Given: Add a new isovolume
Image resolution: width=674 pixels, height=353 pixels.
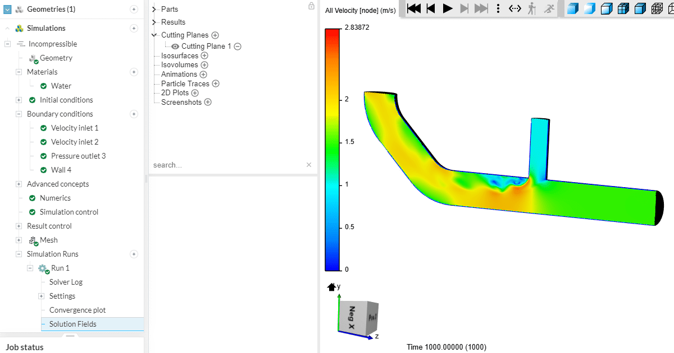Looking at the screenshot, I should click(x=204, y=65).
